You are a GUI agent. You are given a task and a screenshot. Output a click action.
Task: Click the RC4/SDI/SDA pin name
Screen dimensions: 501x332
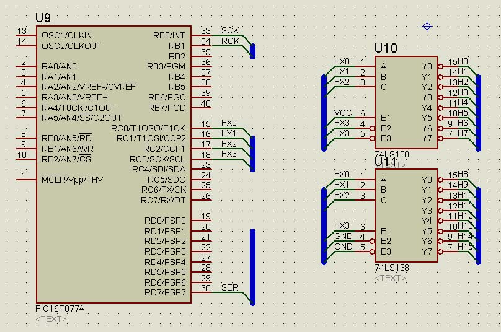[x=159, y=169]
